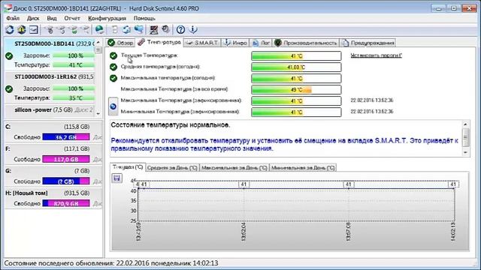The height and width of the screenshot is (270, 481).
Task: Click the red-black configuration toolbar icon
Action: coord(153,30)
